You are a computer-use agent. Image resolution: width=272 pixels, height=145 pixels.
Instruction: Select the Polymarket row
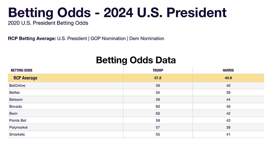[x=136, y=127]
